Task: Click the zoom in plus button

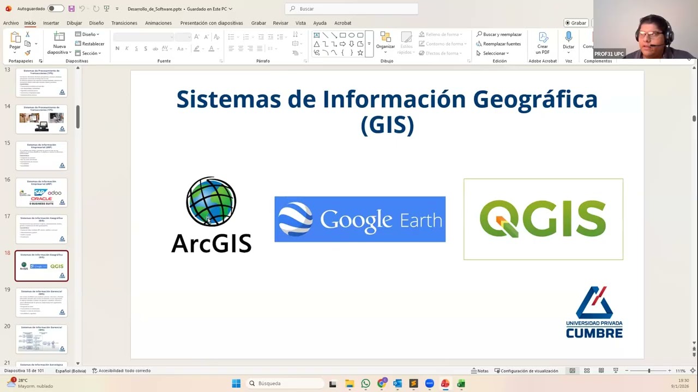Action: point(670,371)
